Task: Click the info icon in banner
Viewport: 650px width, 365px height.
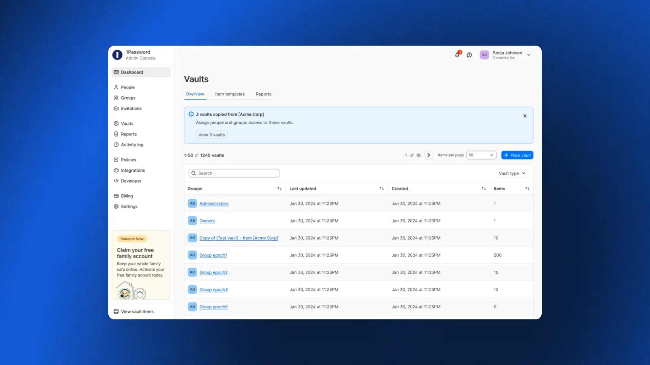Action: [x=191, y=114]
